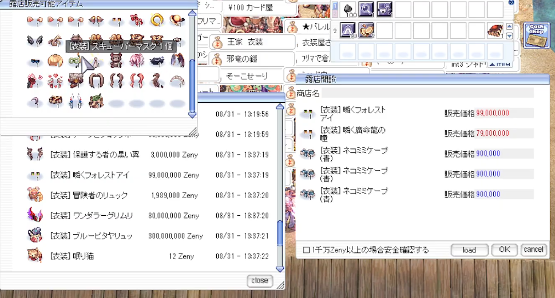Choose the green goggles item
Screen dimensions: 555x298
(75, 61)
